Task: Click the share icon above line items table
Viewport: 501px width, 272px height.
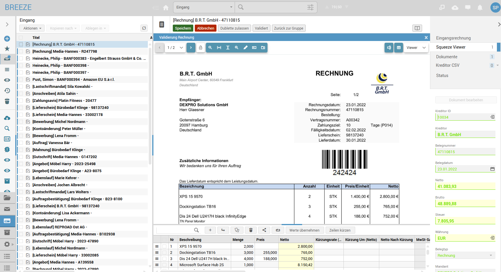Action: tap(264, 230)
